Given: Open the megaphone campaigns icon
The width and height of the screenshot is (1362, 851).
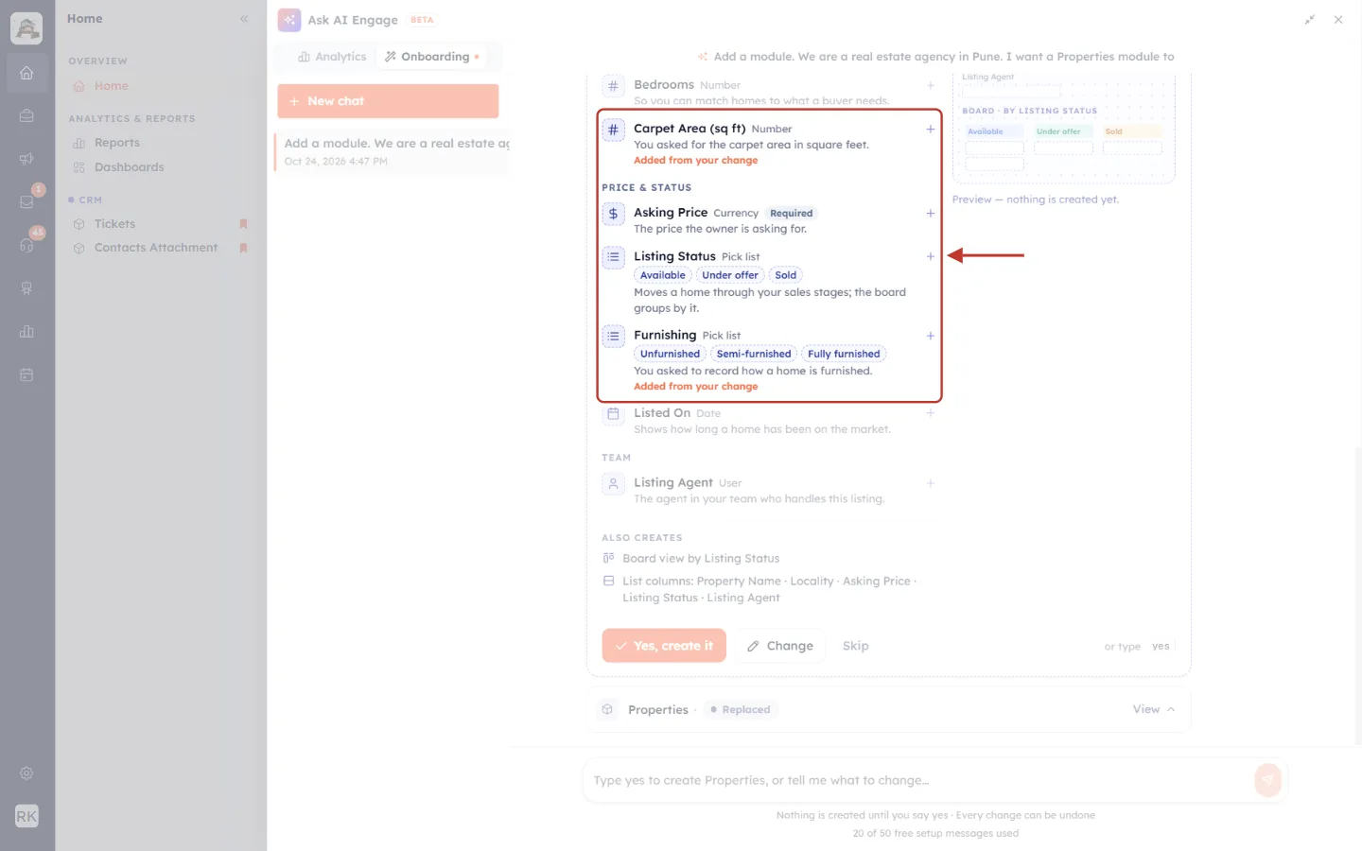Looking at the screenshot, I should [26, 159].
